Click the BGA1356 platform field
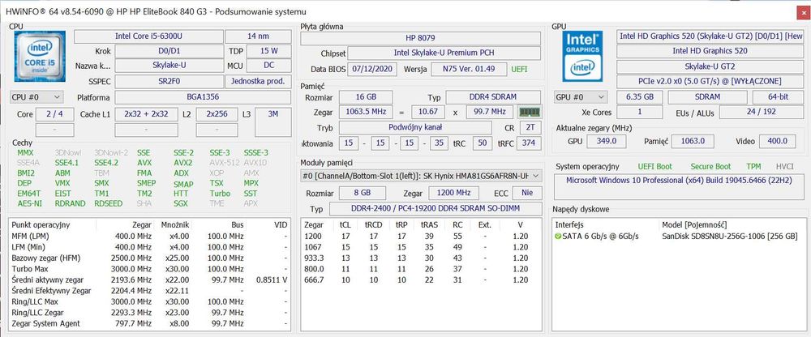Screen dimensions: 811x337 coord(202,97)
